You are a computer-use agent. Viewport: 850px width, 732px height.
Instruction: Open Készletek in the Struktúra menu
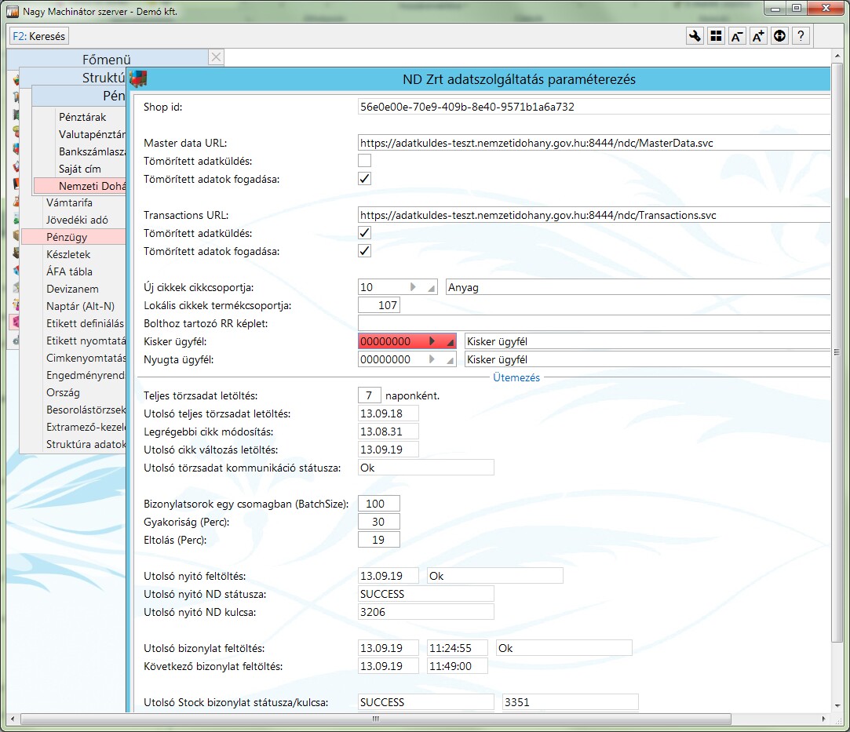point(68,254)
